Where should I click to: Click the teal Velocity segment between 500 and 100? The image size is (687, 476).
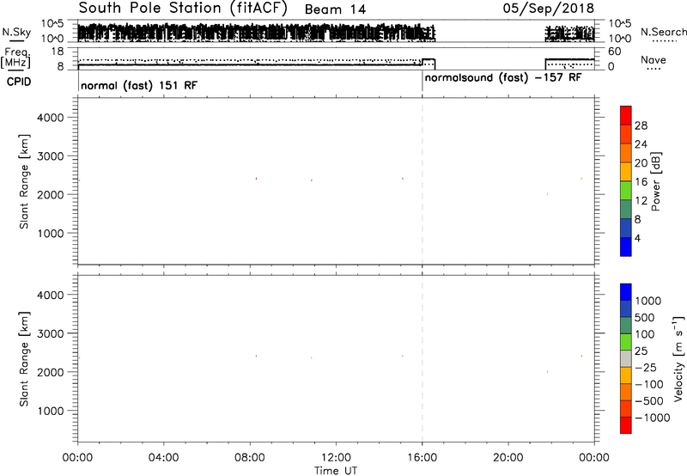pos(626,326)
